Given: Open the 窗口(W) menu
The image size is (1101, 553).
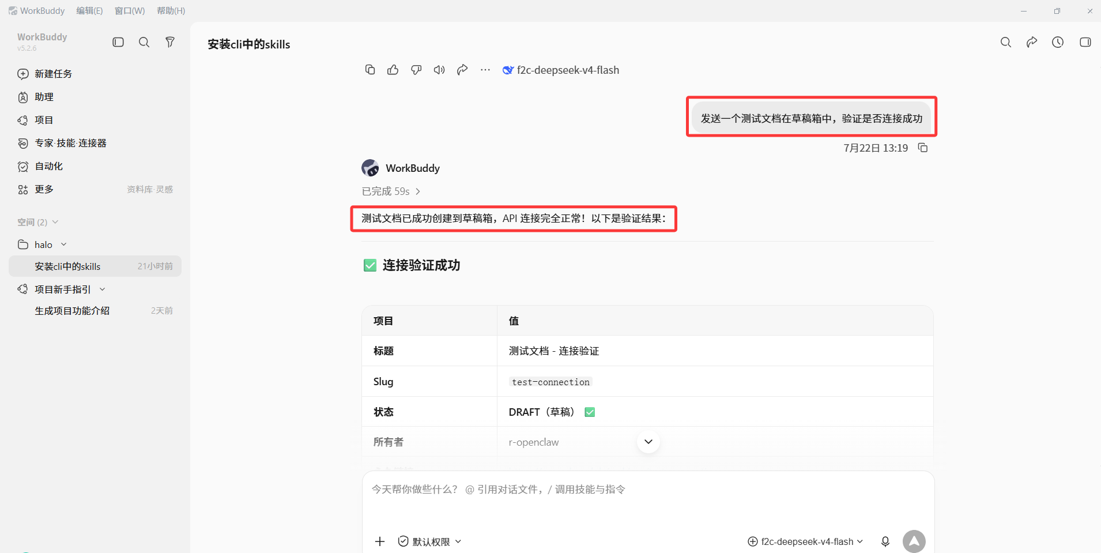Looking at the screenshot, I should click(130, 10).
